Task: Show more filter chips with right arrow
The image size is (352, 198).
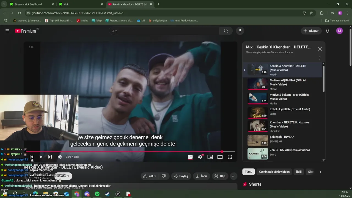Action: click(320, 172)
